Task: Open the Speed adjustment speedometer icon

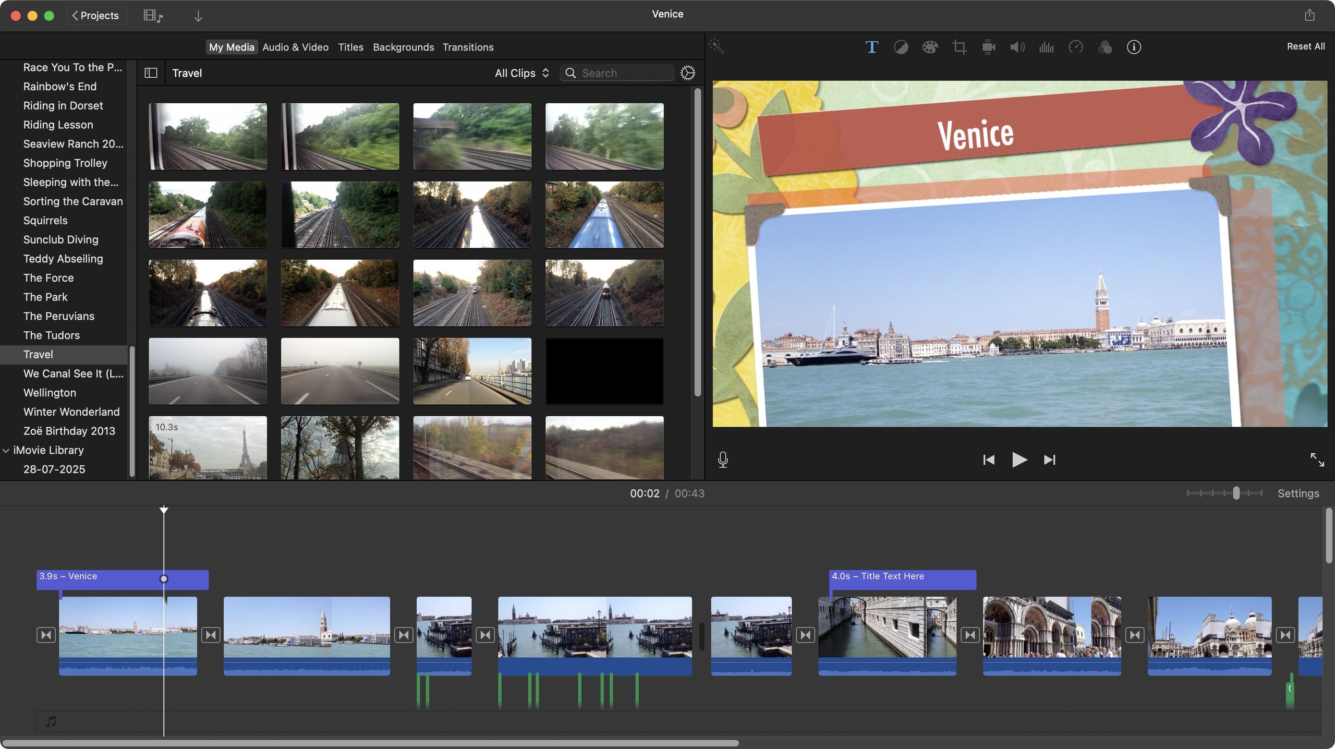Action: click(x=1076, y=47)
